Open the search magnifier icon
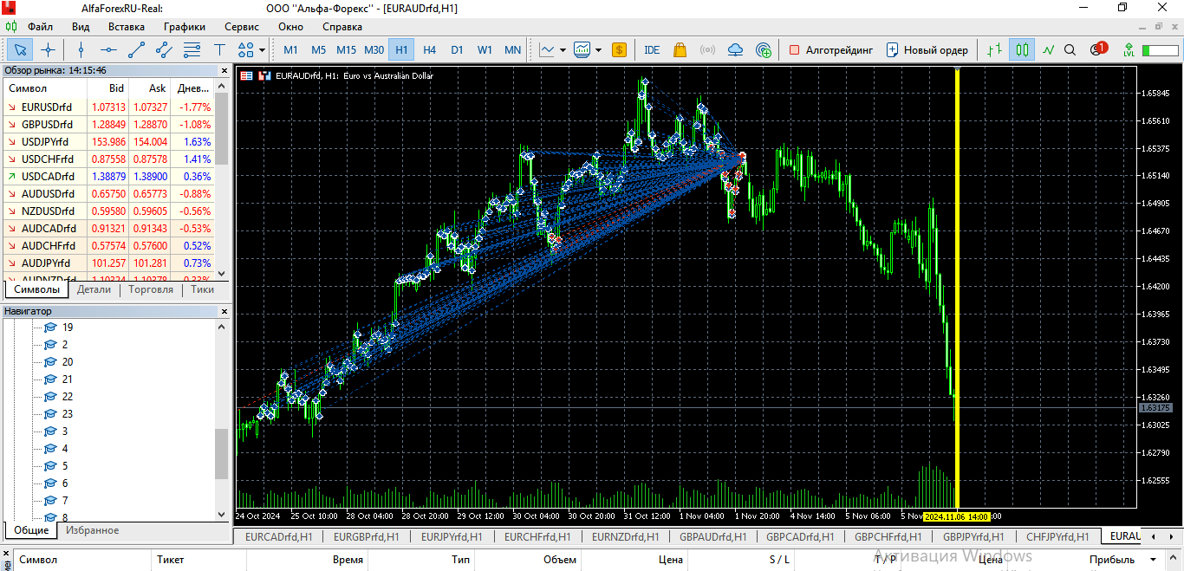The width and height of the screenshot is (1184, 571). coord(1070,49)
